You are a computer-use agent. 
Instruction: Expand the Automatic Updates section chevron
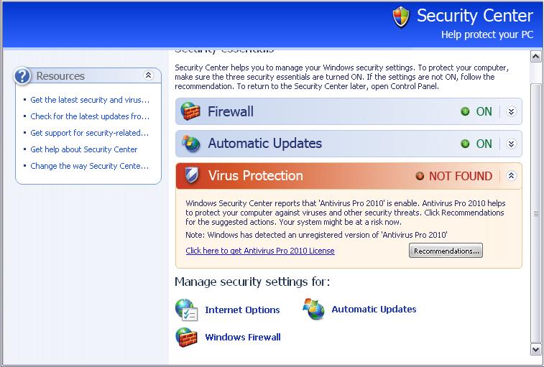(x=511, y=144)
